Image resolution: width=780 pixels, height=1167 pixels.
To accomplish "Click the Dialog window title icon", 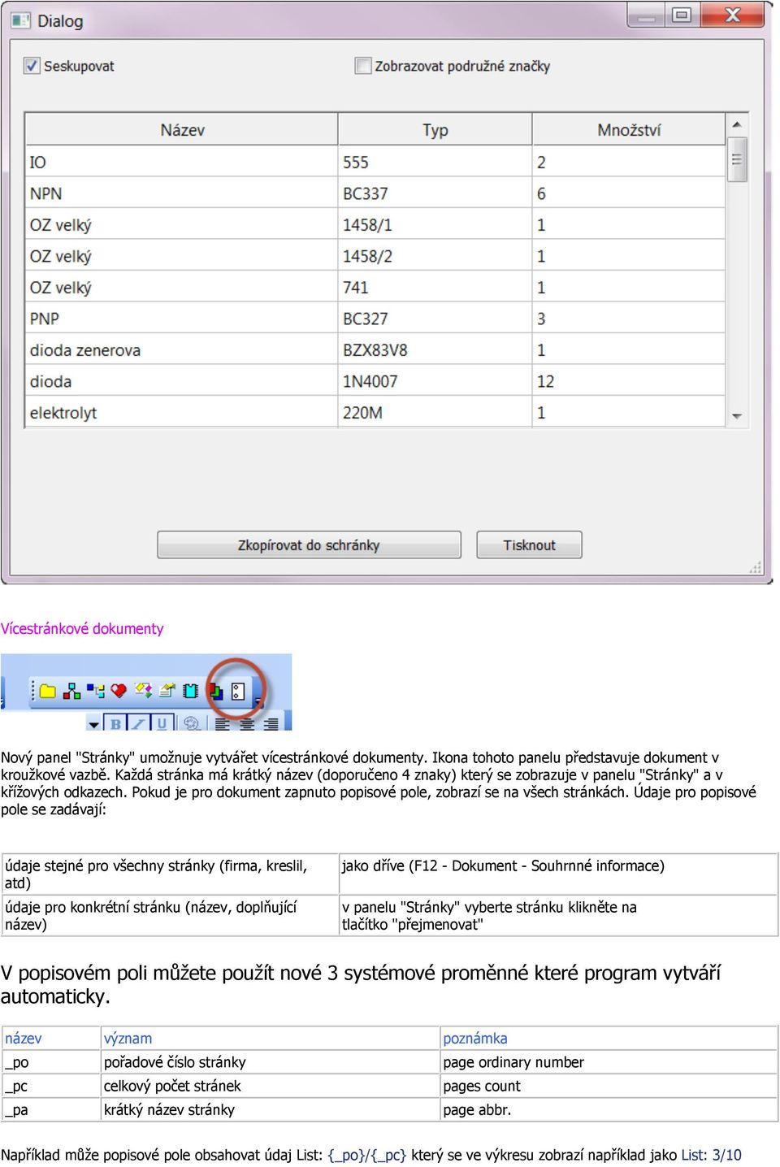I will click(x=20, y=20).
